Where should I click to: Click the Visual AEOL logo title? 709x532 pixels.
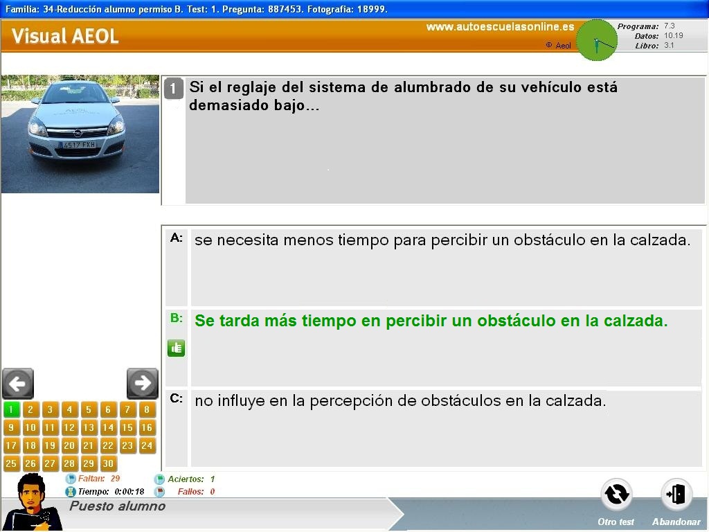[x=65, y=36]
